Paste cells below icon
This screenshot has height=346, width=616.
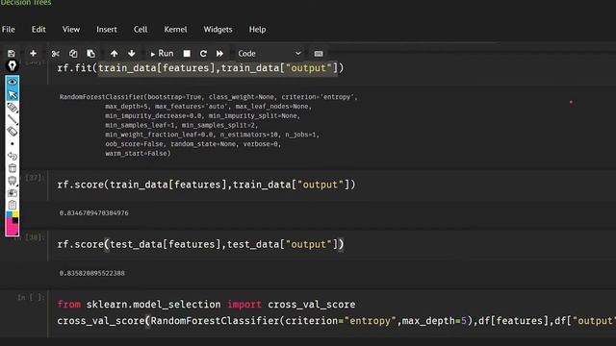pos(90,54)
